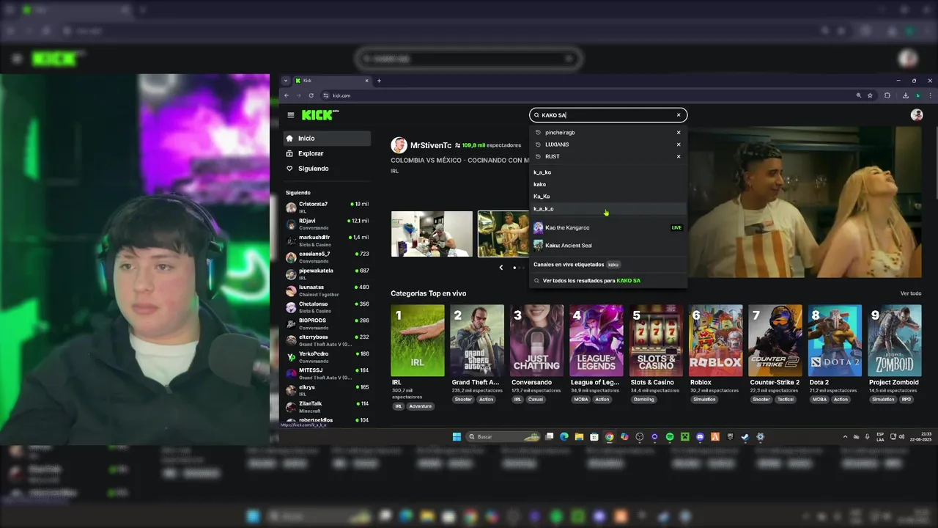
Task: Open the IRL category card
Action: tap(418, 340)
